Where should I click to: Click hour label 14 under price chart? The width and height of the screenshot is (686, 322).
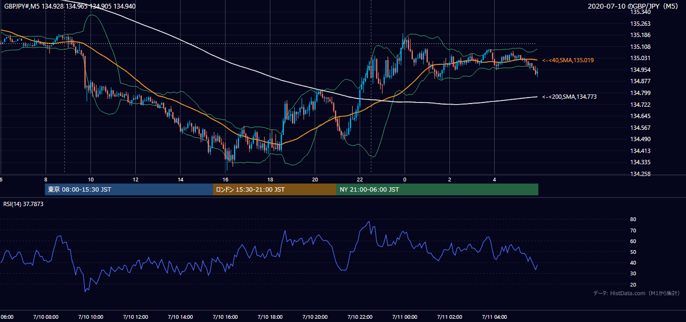[181, 180]
